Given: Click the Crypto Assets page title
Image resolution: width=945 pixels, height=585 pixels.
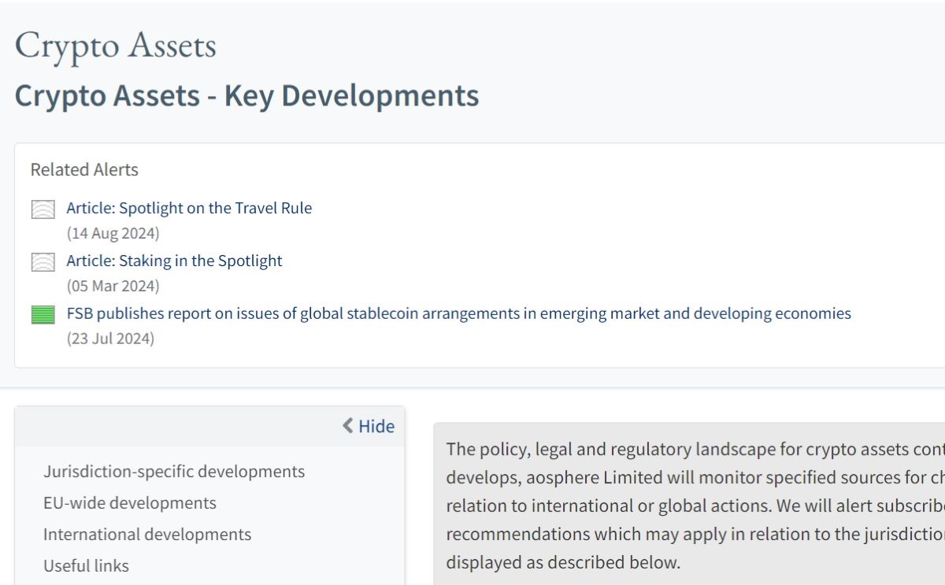Looking at the screenshot, I should tap(115, 46).
